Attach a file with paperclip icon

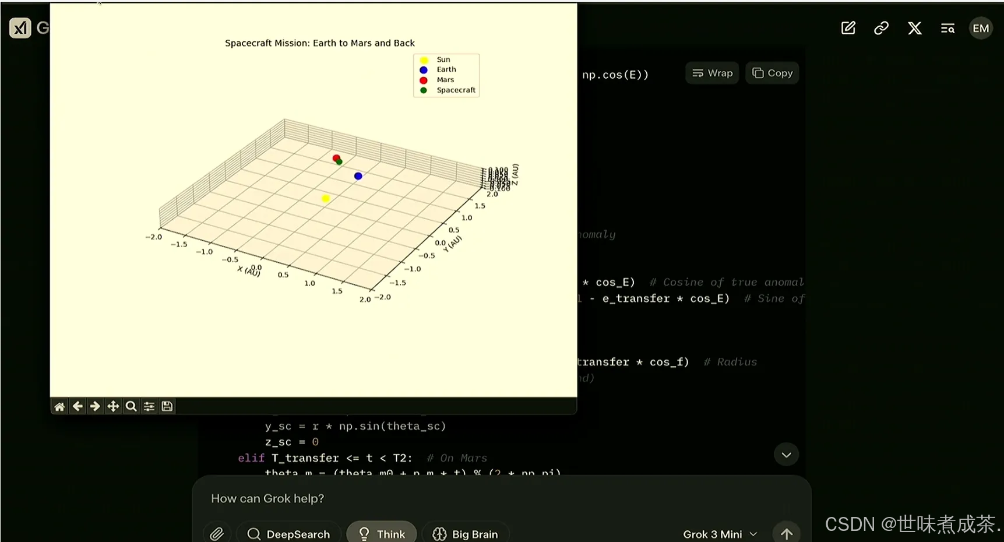(x=217, y=533)
